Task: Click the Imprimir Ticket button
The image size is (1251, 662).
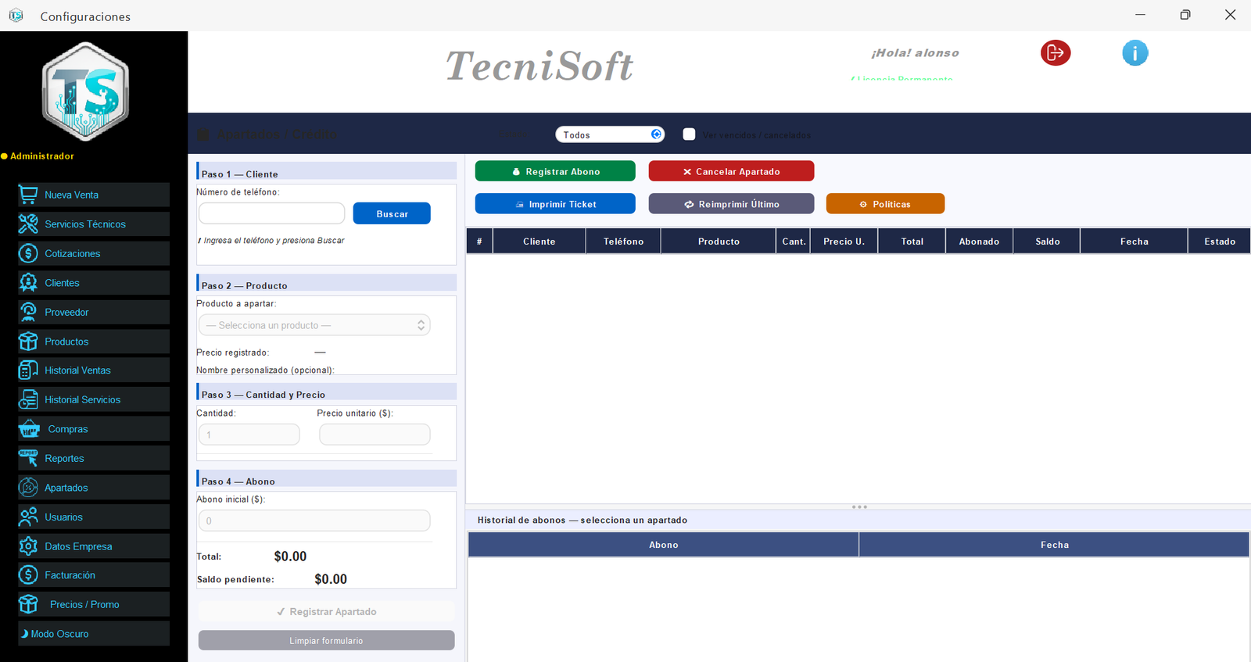Action: coord(555,204)
